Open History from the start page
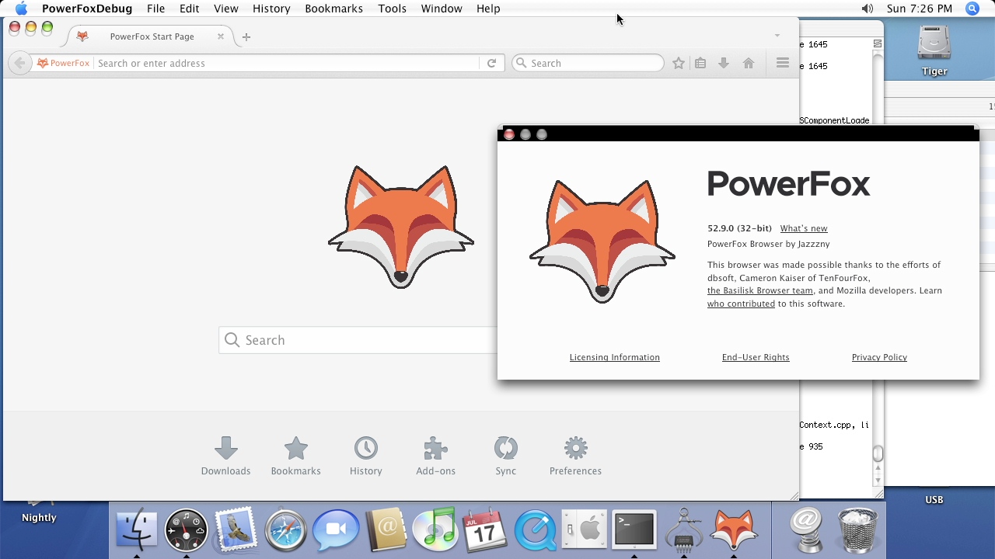The height and width of the screenshot is (559, 995). [x=365, y=456]
